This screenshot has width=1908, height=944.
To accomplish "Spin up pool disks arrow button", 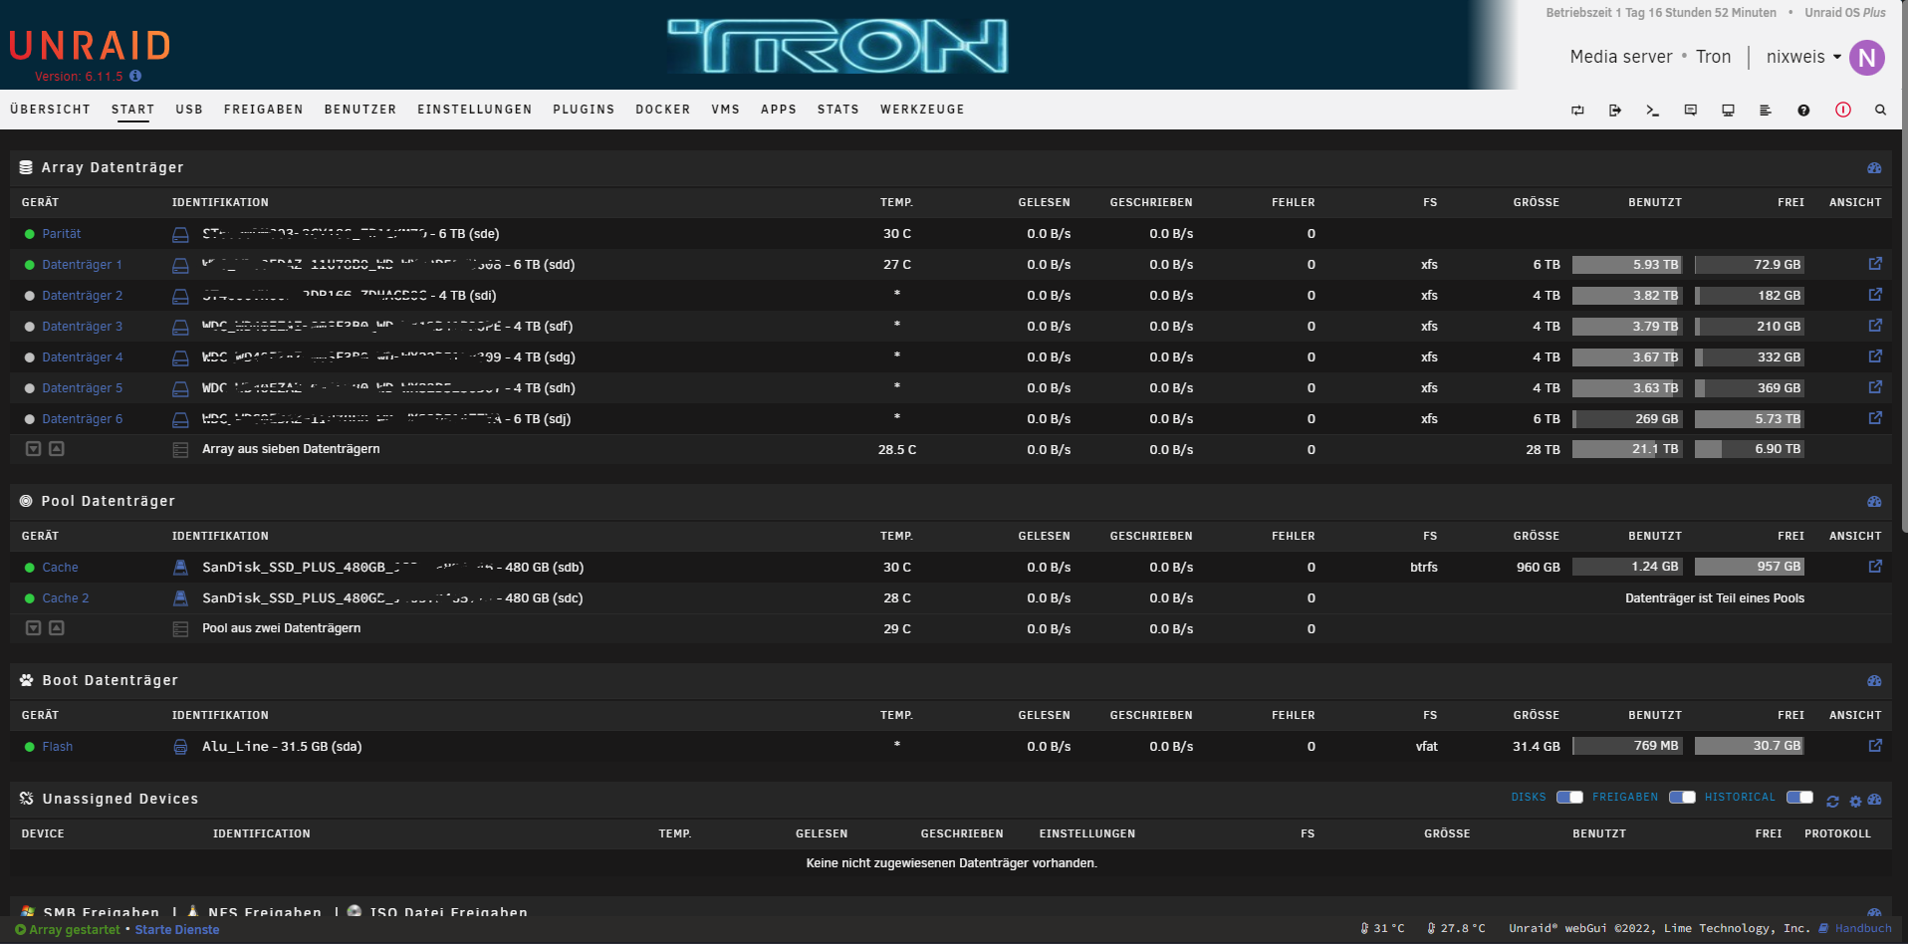I will 57,628.
